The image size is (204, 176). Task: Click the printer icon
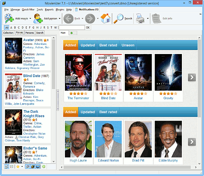point(140,18)
